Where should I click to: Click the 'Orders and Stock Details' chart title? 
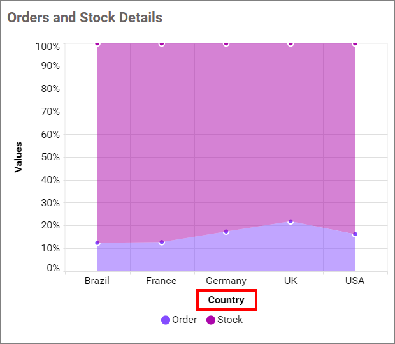[x=85, y=18]
